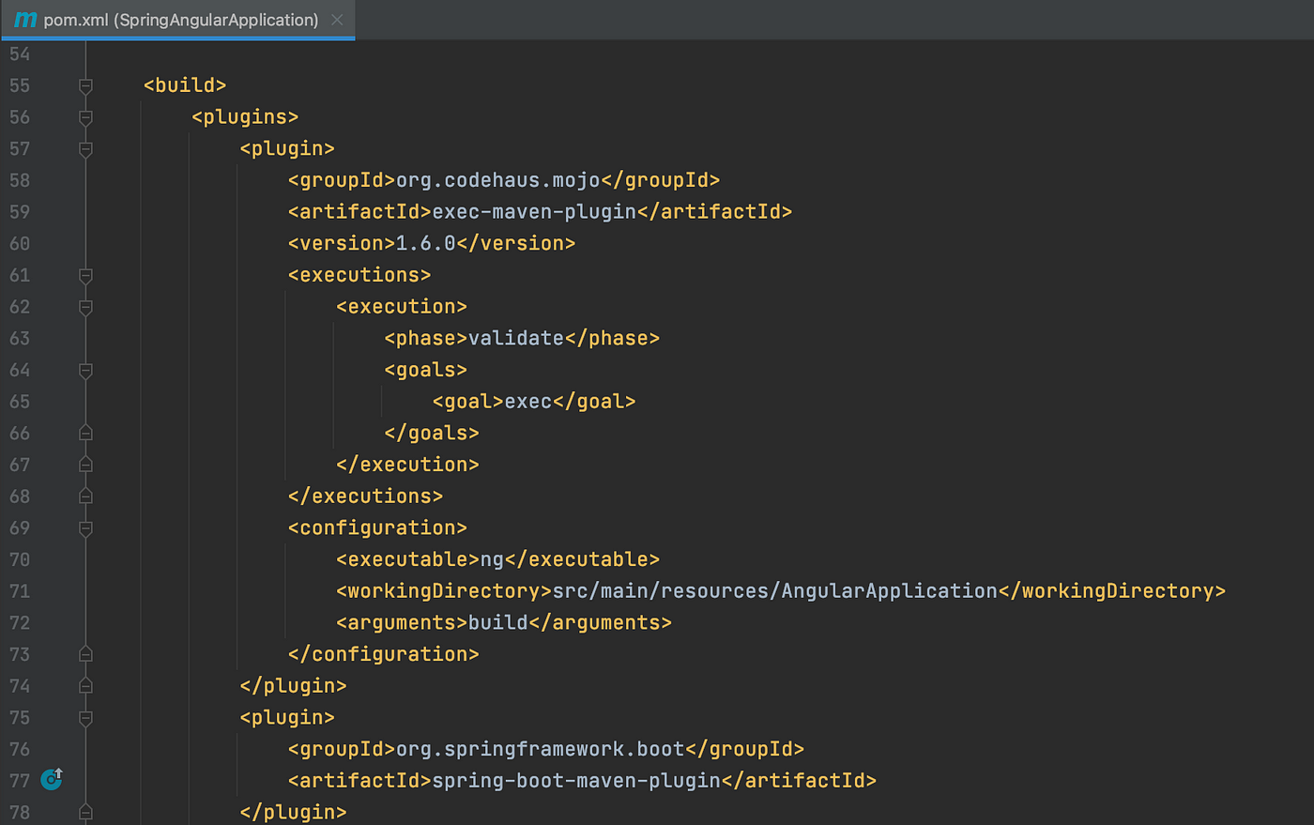Screen dimensions: 1314x825
Task: Click the opening <version> tag
Action: (x=342, y=244)
